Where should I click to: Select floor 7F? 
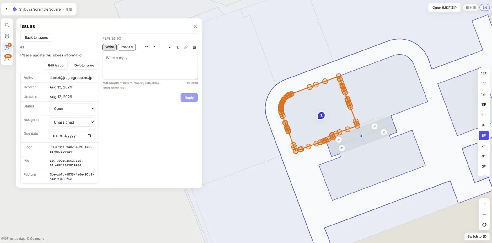point(484,146)
